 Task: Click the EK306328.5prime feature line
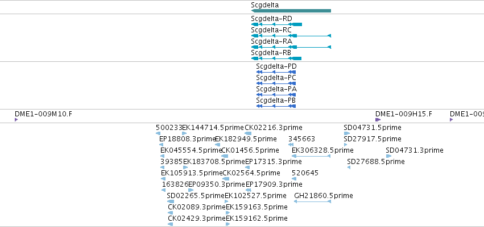(311, 156)
